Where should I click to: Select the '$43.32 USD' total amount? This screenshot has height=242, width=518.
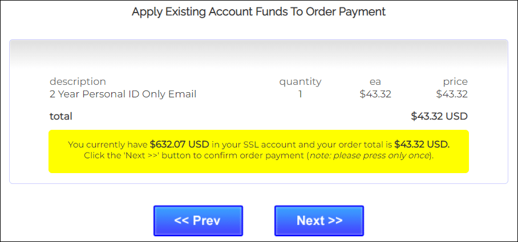(439, 116)
